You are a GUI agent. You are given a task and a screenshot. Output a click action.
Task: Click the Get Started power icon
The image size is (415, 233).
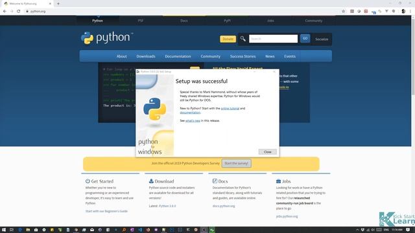tap(88, 181)
